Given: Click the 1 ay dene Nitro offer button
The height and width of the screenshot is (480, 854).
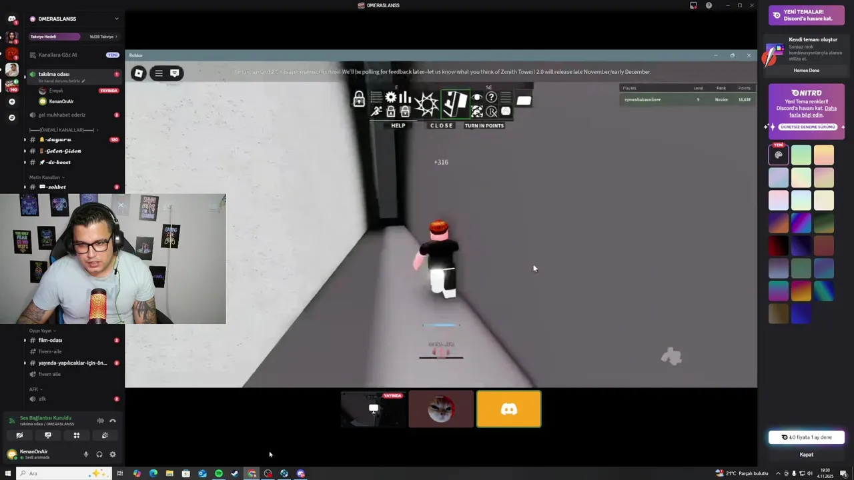Looking at the screenshot, I should click(x=806, y=437).
